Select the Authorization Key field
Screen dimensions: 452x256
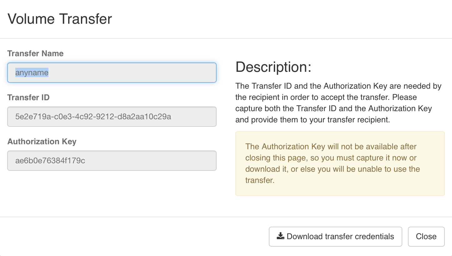point(112,161)
